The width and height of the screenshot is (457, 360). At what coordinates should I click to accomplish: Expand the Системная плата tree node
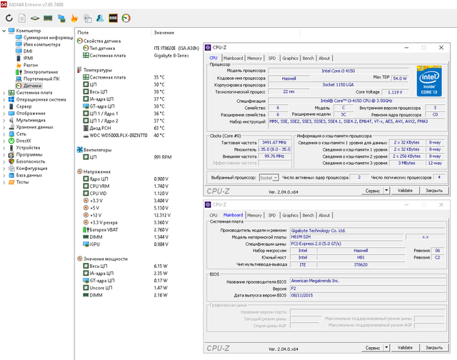pos(4,93)
